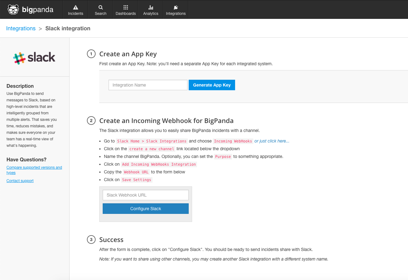
Task: Focus the Slack Webhook URL field
Action: pos(146,195)
